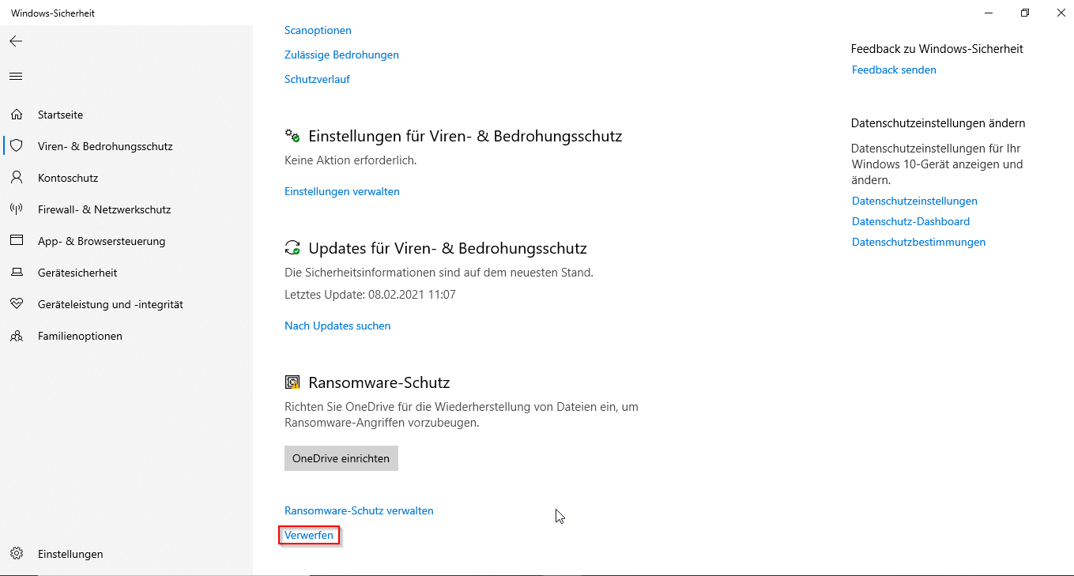Image resolution: width=1074 pixels, height=576 pixels.
Task: Click the Ransomware-Schutz icon
Action: pyautogui.click(x=292, y=382)
